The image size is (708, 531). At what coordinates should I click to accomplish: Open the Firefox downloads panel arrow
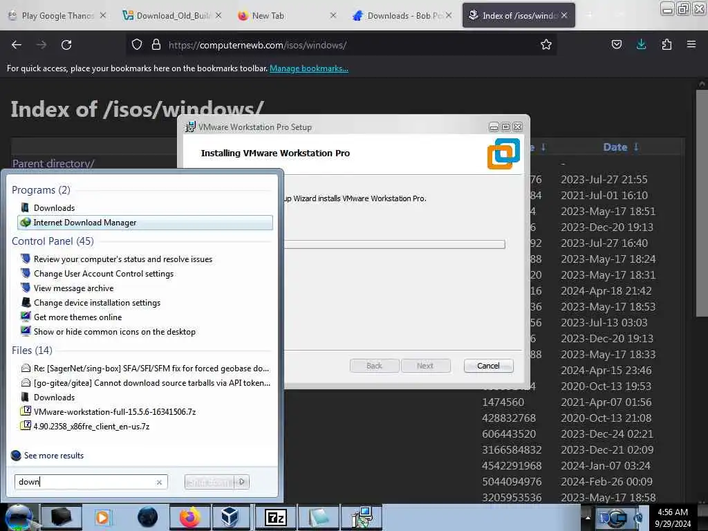pos(641,44)
